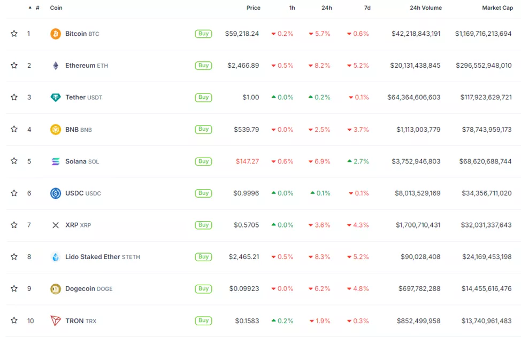Click the Solana logo icon
This screenshot has height=337, width=521.
click(x=56, y=161)
